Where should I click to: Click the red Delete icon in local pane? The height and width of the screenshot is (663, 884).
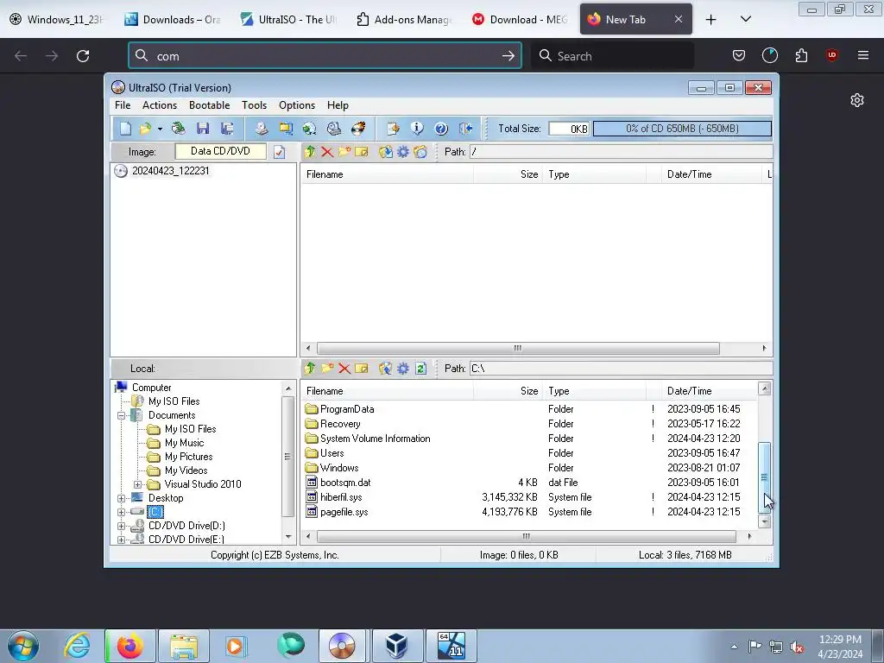[344, 368]
